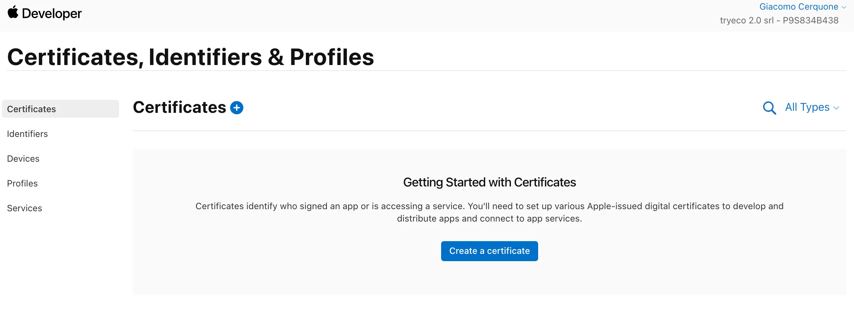Click the Developer wordmark link
Screen dimensions: 854x311
(51, 13)
